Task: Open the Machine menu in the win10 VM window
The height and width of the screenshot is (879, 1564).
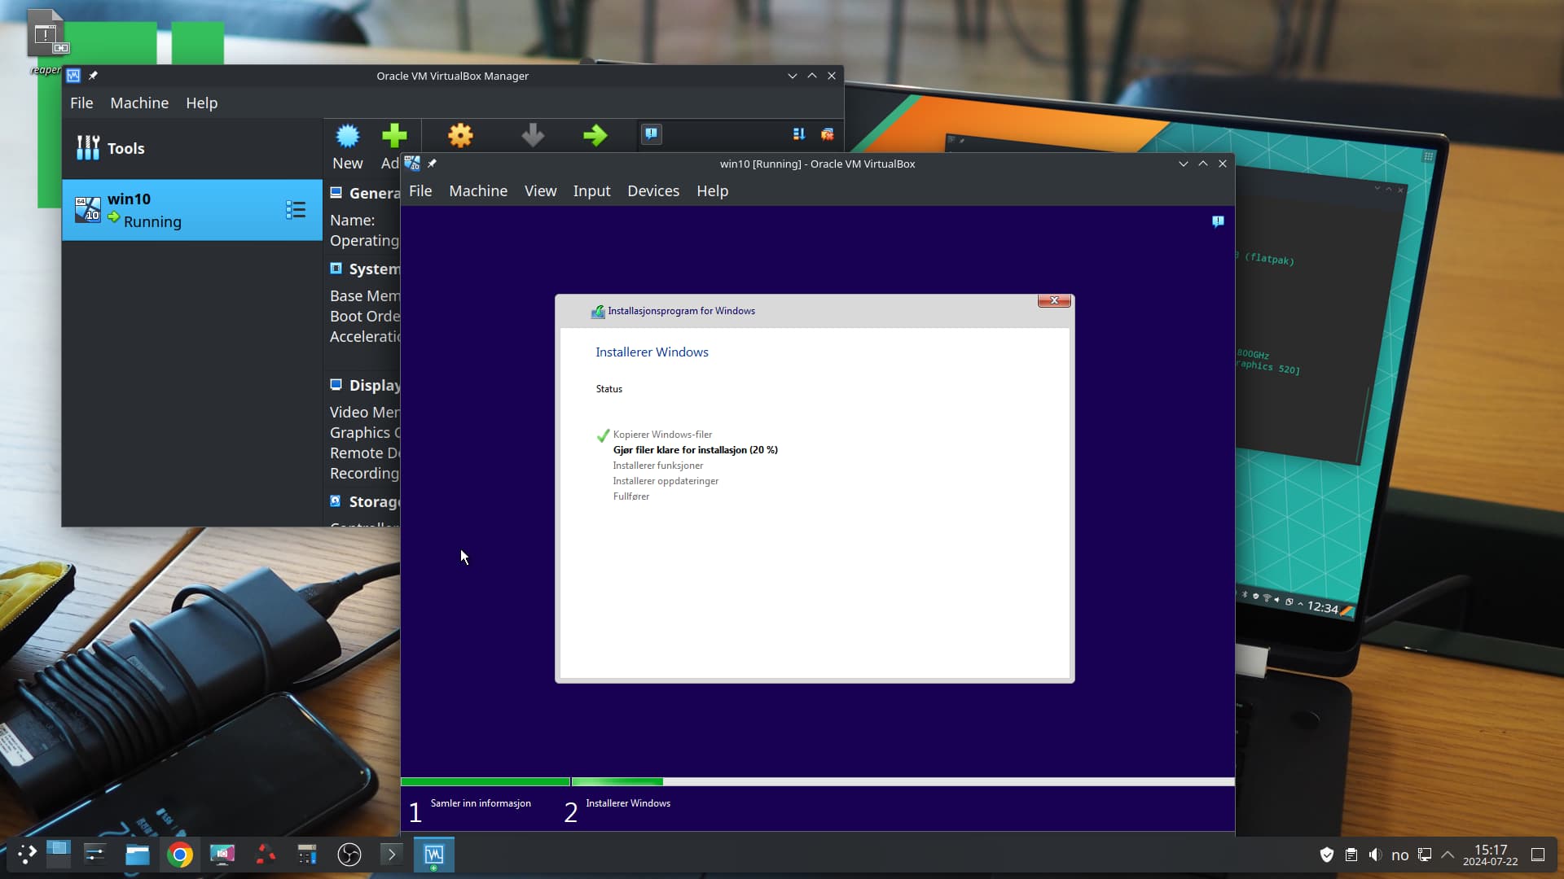Action: [478, 191]
